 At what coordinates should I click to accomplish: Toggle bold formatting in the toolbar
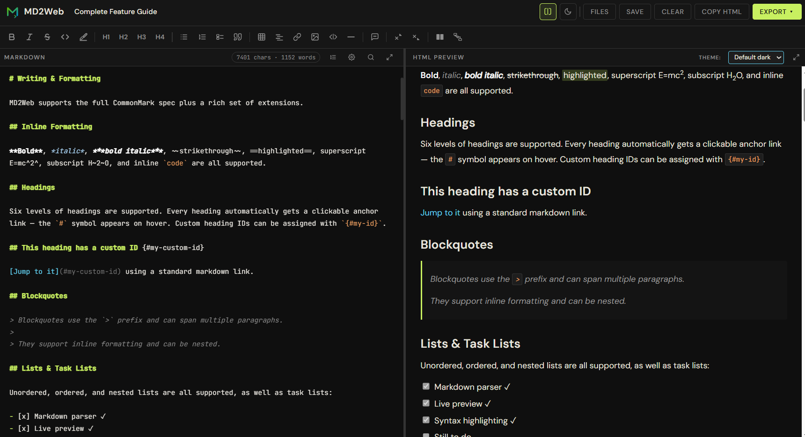(12, 37)
